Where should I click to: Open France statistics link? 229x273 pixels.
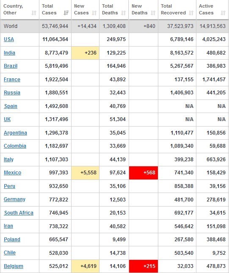(12, 80)
